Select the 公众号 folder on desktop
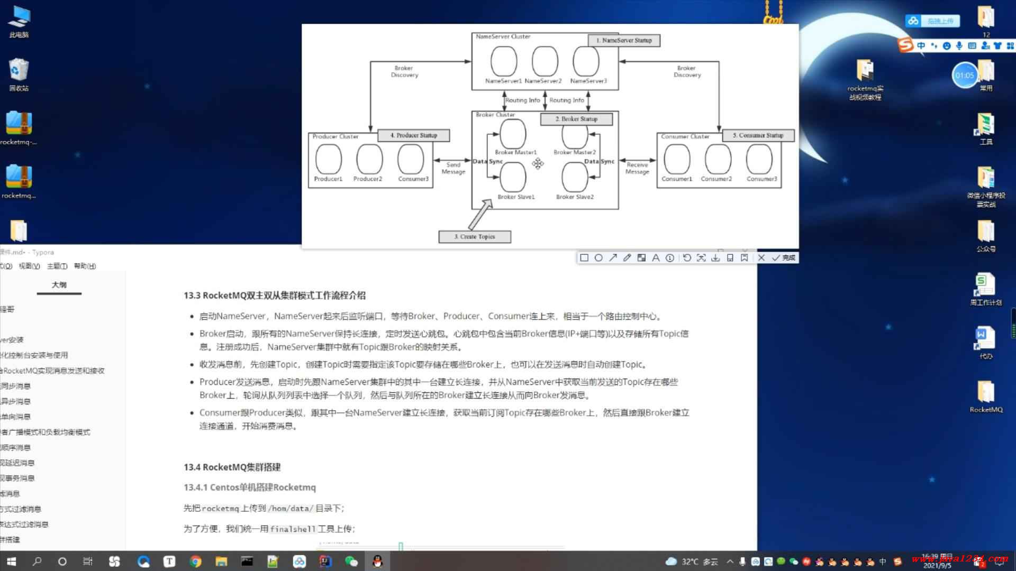The width and height of the screenshot is (1016, 571). [986, 236]
